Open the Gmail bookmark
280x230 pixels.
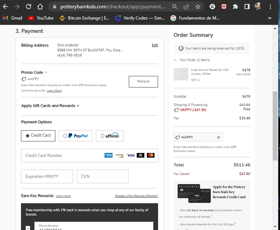click(13, 18)
